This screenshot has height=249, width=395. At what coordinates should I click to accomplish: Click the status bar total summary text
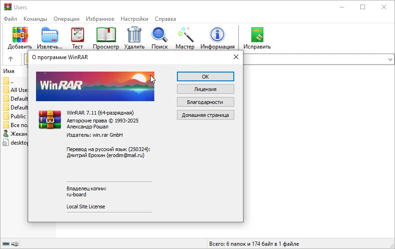tap(254, 244)
